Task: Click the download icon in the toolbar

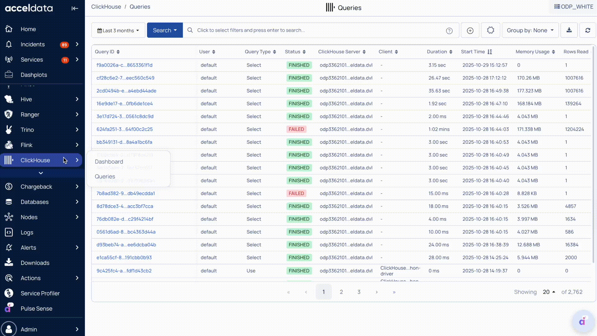Action: 569,30
